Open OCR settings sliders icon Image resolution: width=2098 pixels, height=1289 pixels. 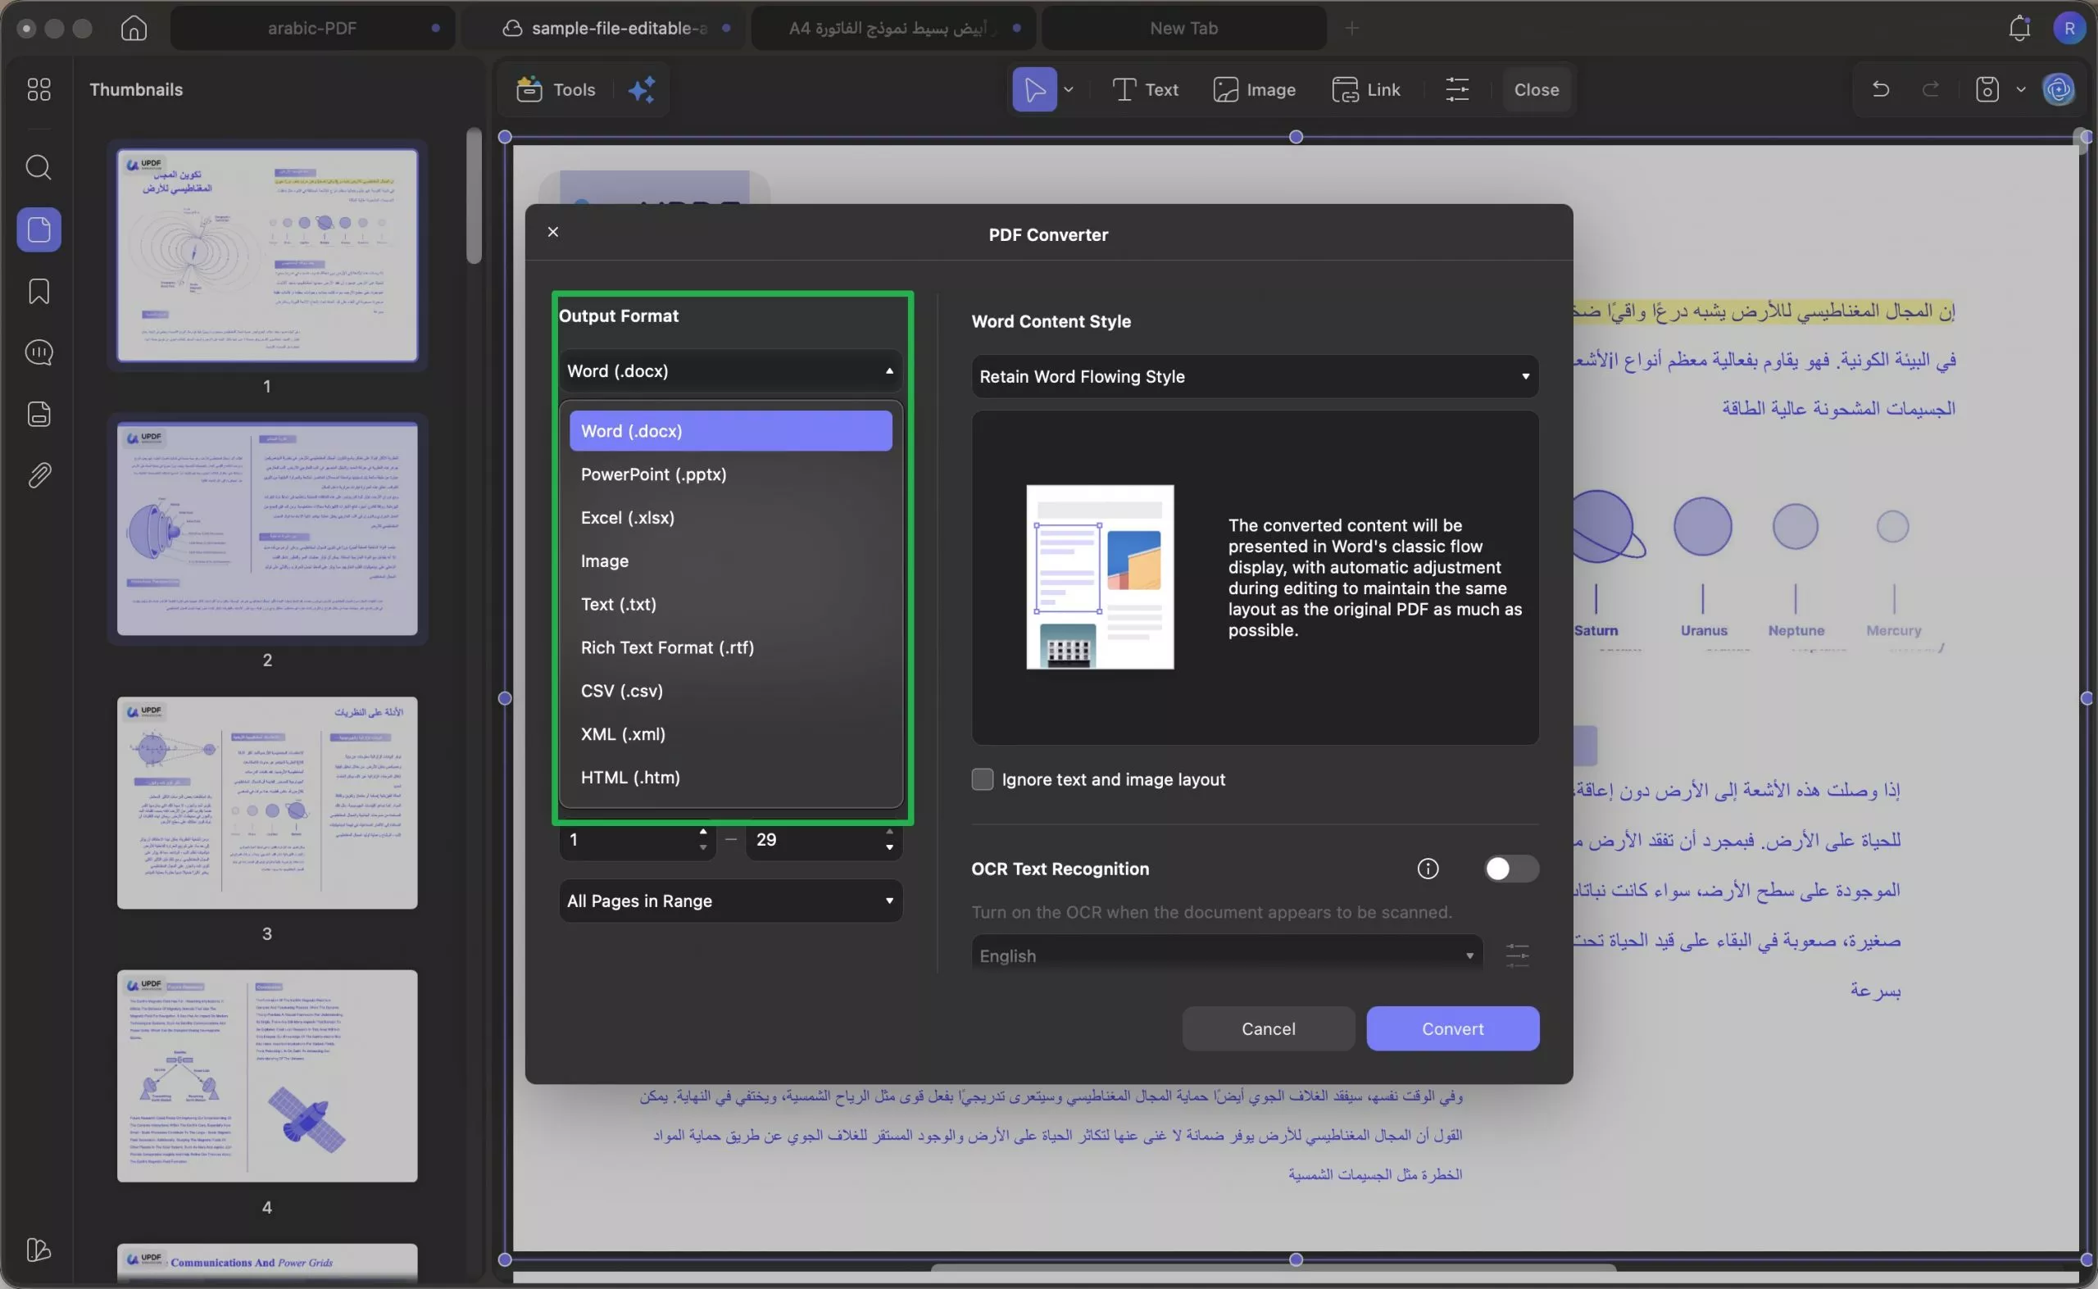point(1517,955)
